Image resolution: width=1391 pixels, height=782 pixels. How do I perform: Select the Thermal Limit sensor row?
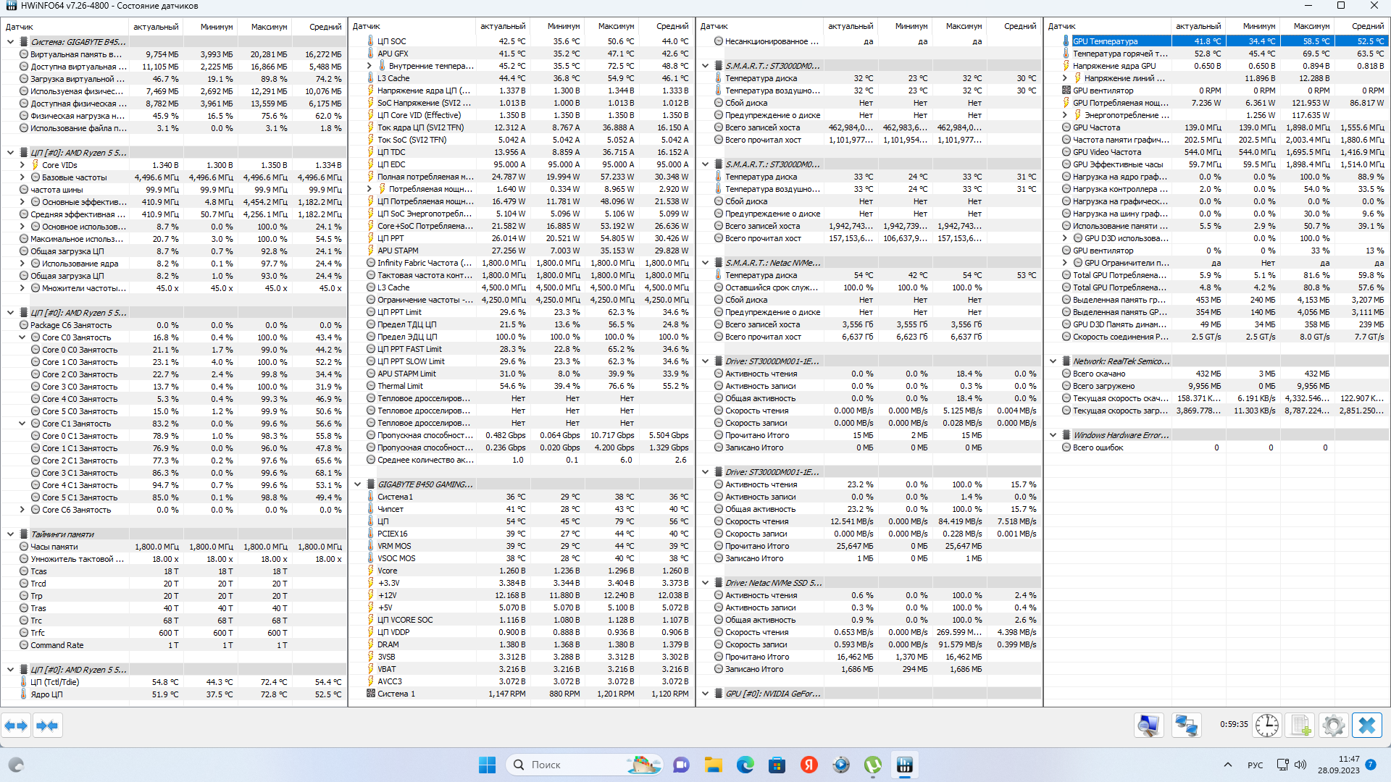521,386
